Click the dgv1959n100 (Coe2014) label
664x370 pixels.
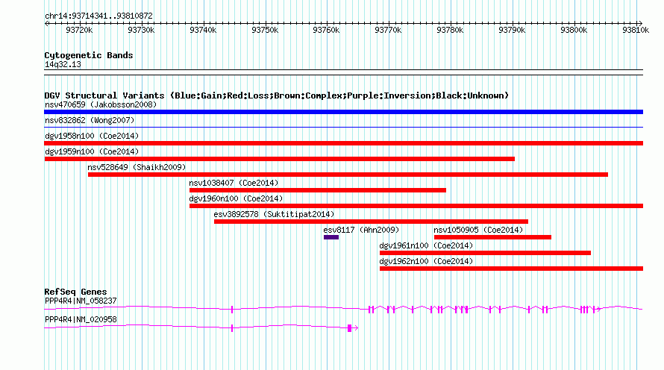(x=92, y=151)
